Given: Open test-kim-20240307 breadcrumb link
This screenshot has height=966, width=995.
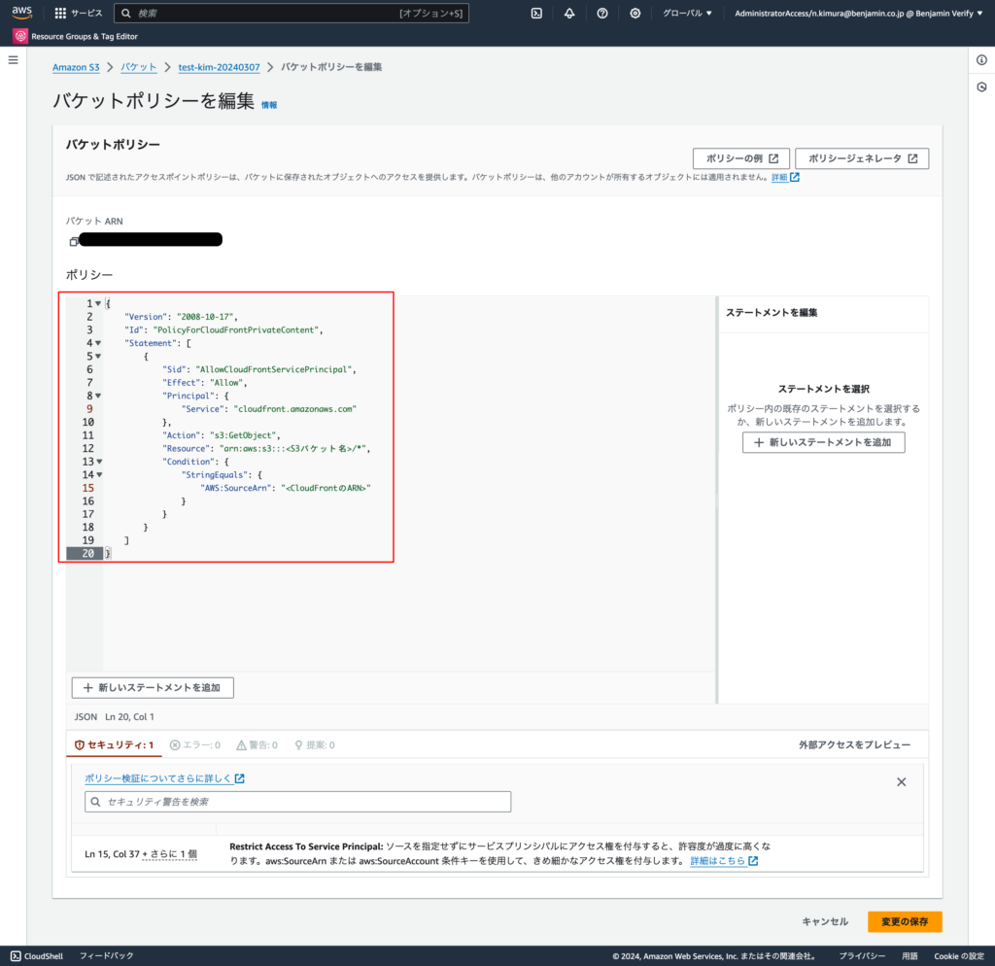Looking at the screenshot, I should (219, 67).
